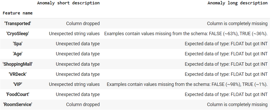Click the 'Feature name' index header
The image size is (271, 111).
pos(18,13)
